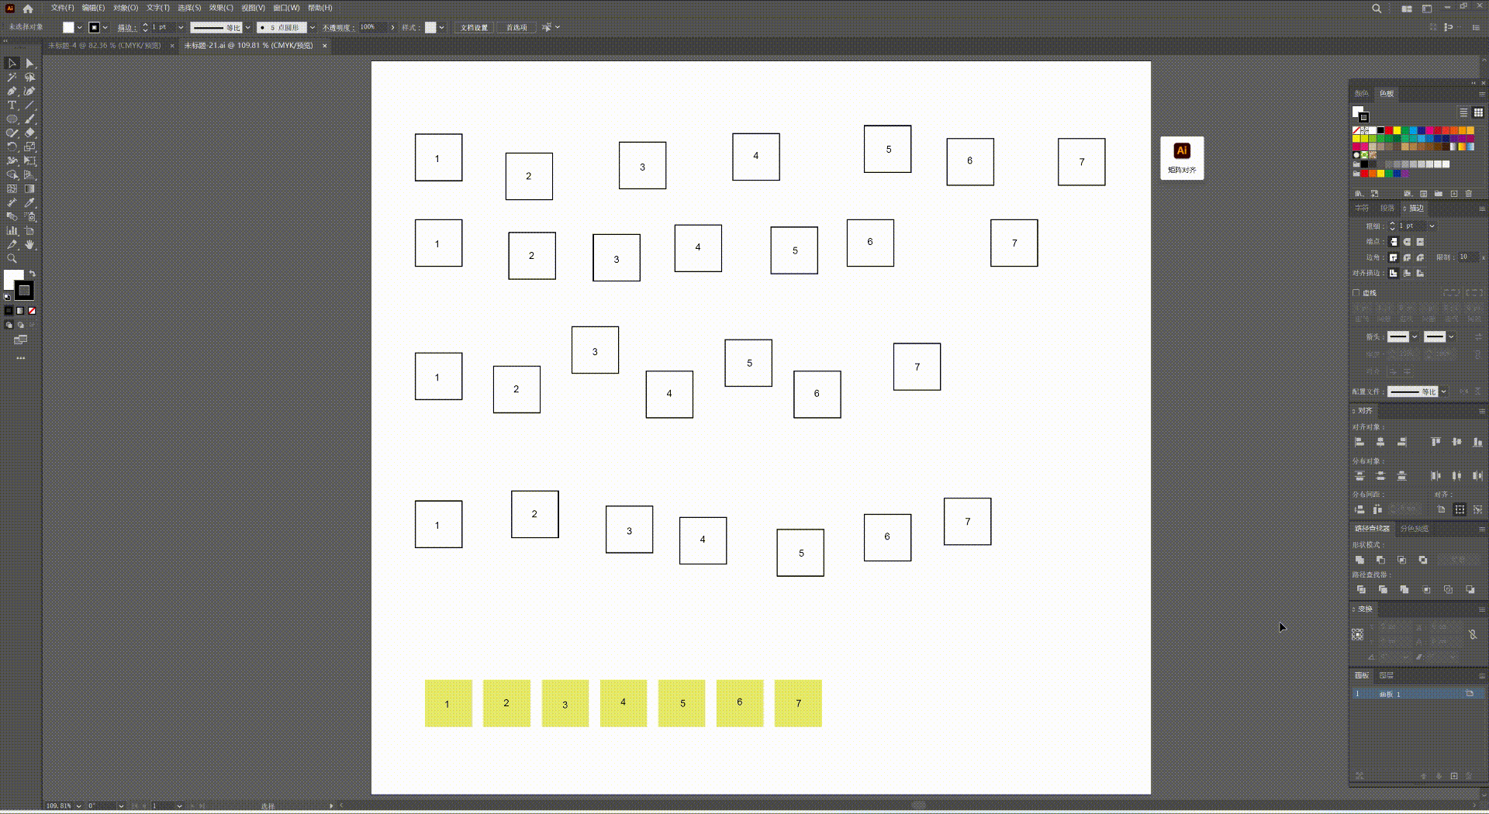1489x814 pixels.
Task: Select the Direct Selection tool
Action: point(29,64)
